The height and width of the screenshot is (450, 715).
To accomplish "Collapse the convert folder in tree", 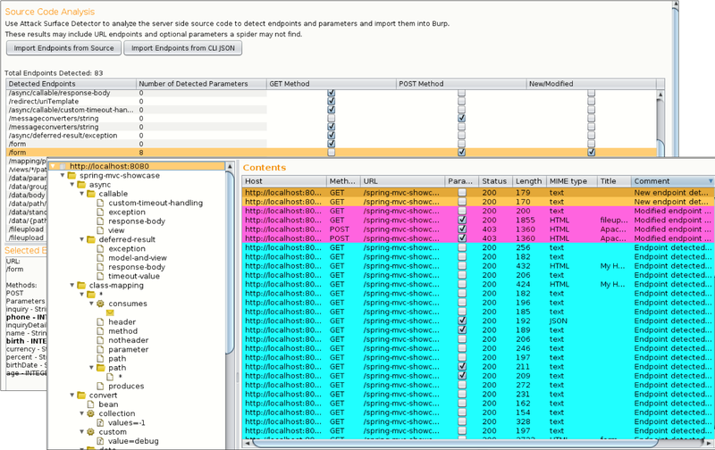I will (71, 396).
